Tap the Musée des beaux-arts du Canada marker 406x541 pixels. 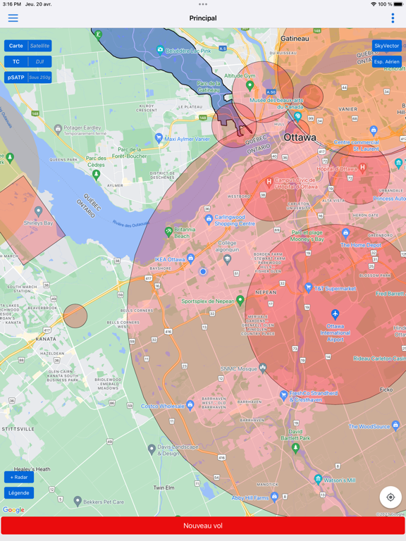[x=297, y=116]
